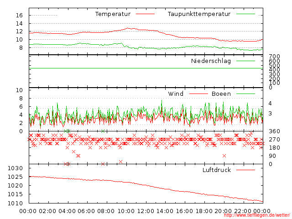Click the 14 temperature axis value
Viewport: 292px width, 219px height.
click(19, 23)
